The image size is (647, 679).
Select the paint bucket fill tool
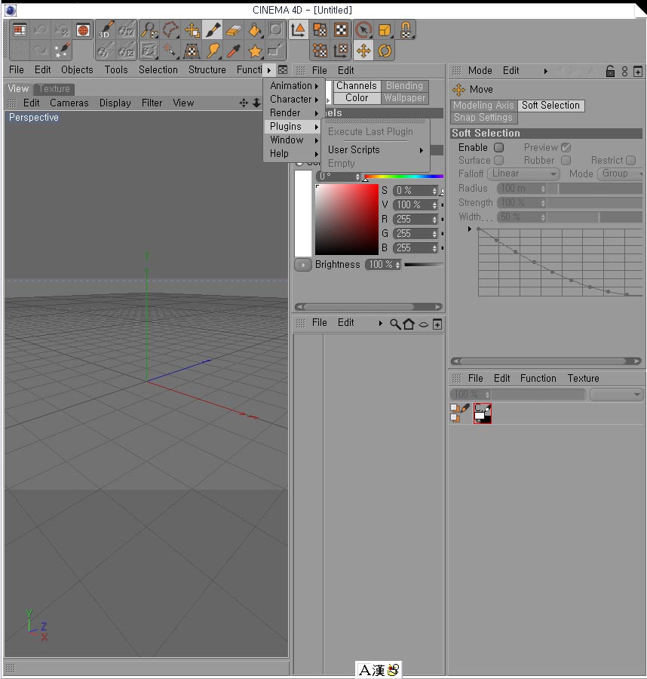click(255, 30)
